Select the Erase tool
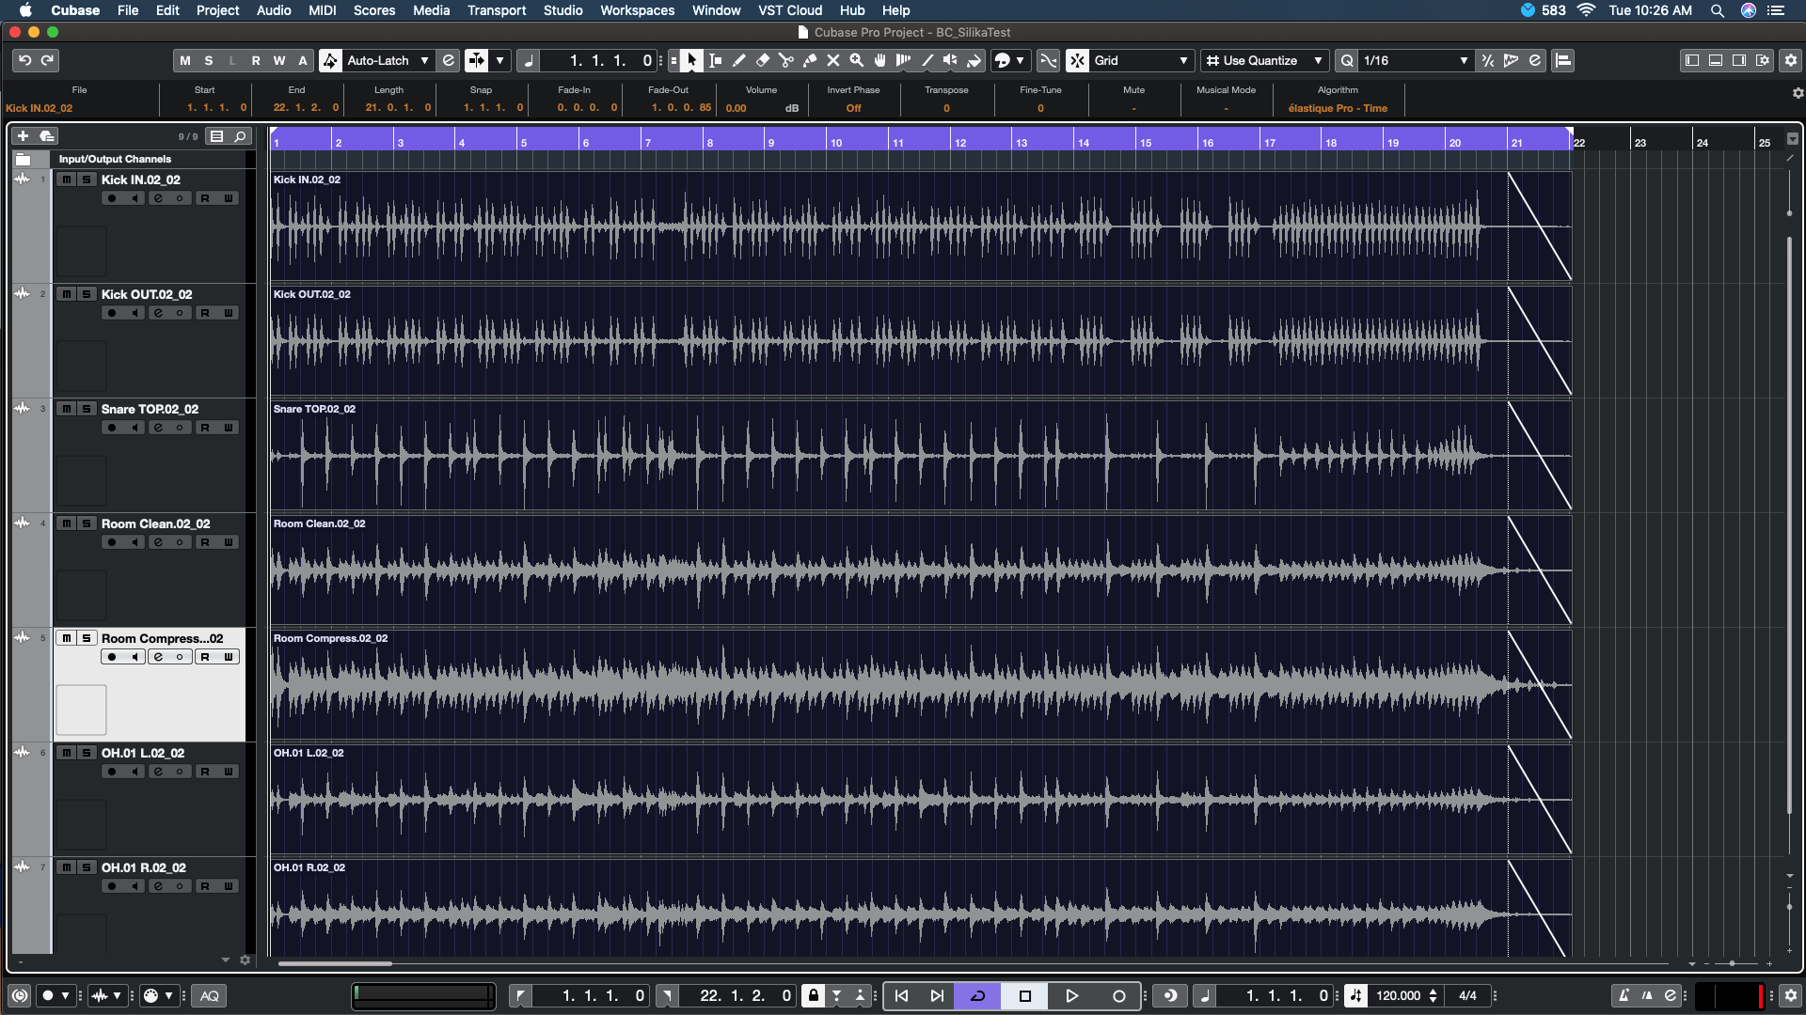The width and height of the screenshot is (1806, 1015). click(x=762, y=60)
